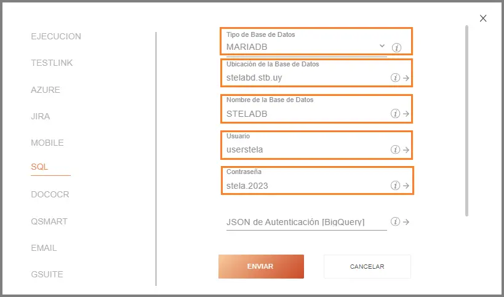
Task: Click arrow icon beside Ubicación de la Base de Datos
Action: [406, 78]
